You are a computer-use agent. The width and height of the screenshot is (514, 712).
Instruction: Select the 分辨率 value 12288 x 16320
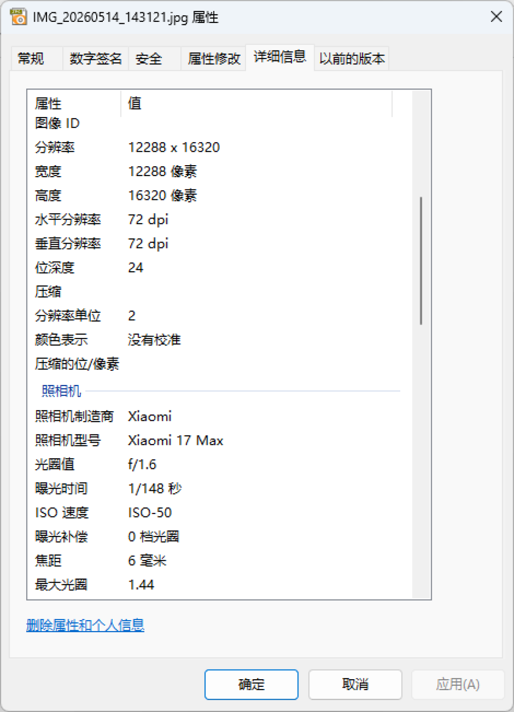(x=174, y=148)
